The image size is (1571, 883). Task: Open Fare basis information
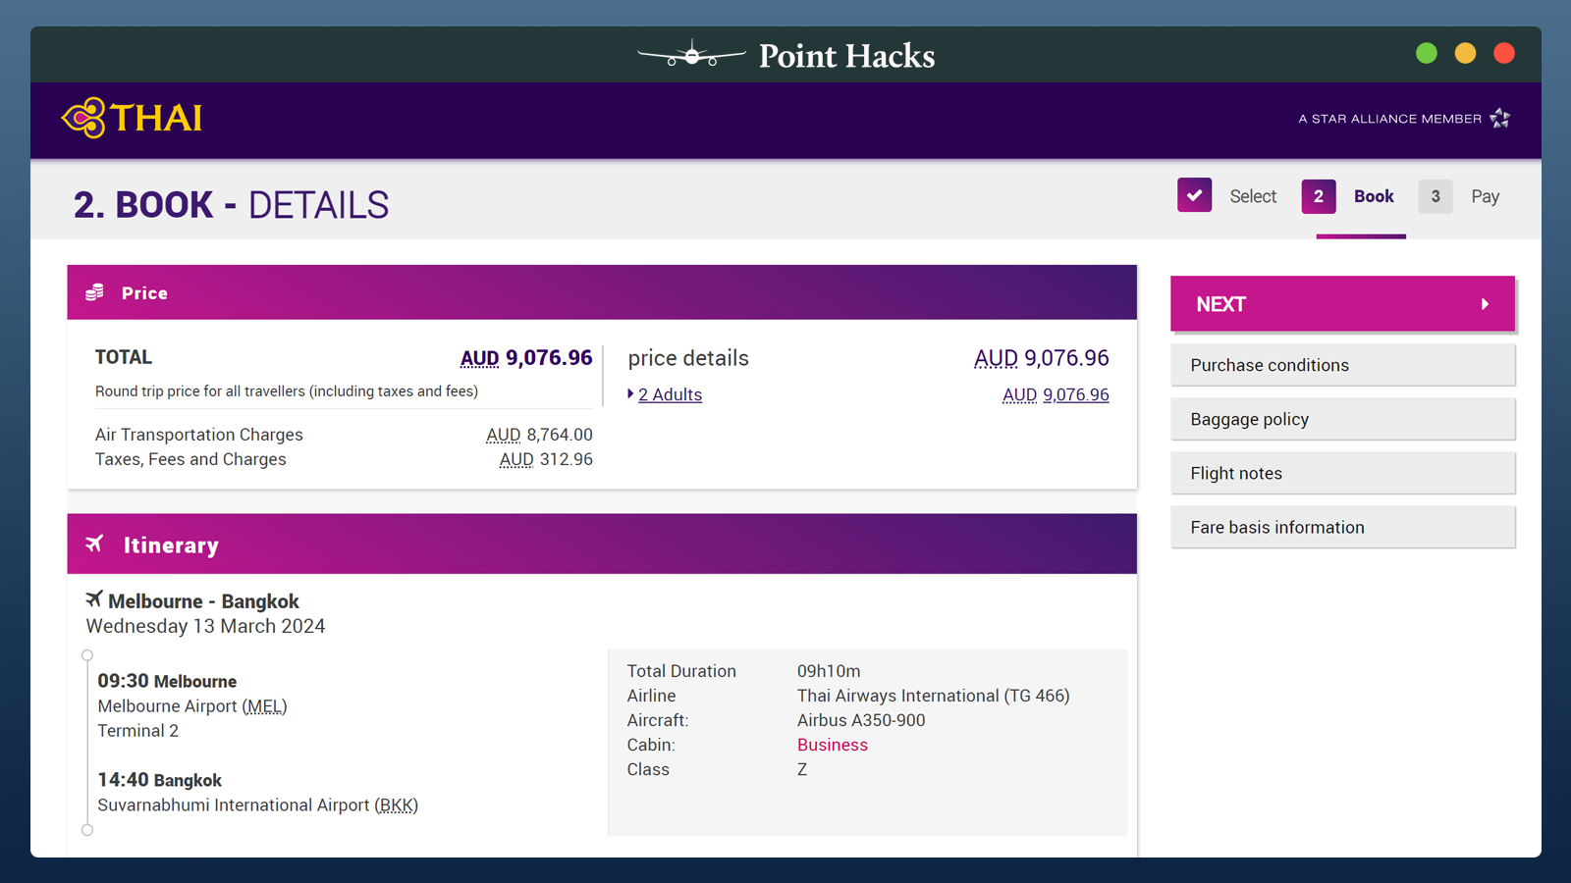(x=1342, y=527)
